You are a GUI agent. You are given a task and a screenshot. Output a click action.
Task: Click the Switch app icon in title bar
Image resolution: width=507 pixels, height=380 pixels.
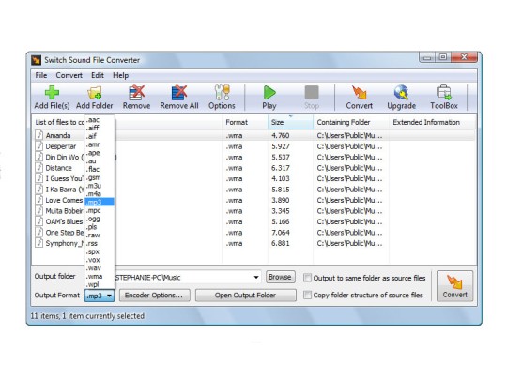click(x=37, y=60)
